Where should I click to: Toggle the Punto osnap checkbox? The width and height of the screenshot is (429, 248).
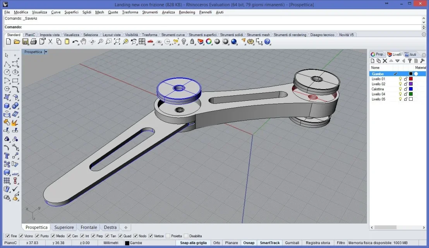coord(37,236)
